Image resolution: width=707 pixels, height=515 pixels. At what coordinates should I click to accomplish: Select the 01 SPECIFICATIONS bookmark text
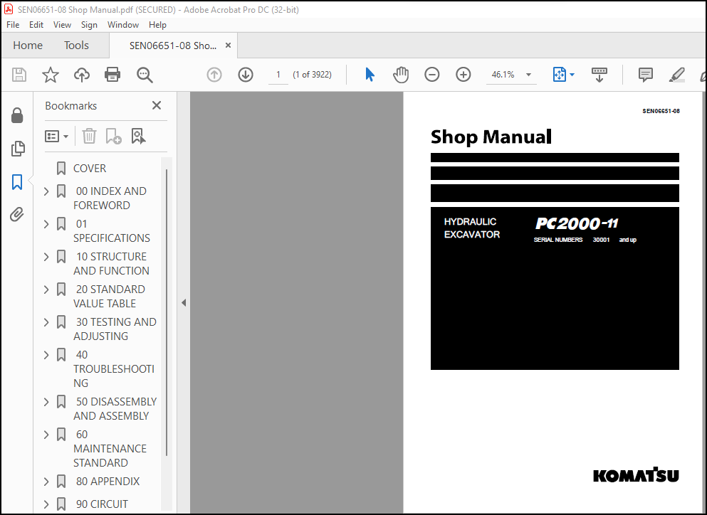tap(112, 230)
